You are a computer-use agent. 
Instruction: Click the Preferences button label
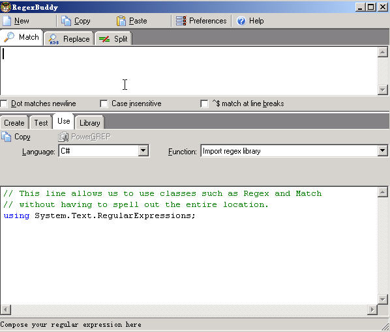tap(208, 21)
